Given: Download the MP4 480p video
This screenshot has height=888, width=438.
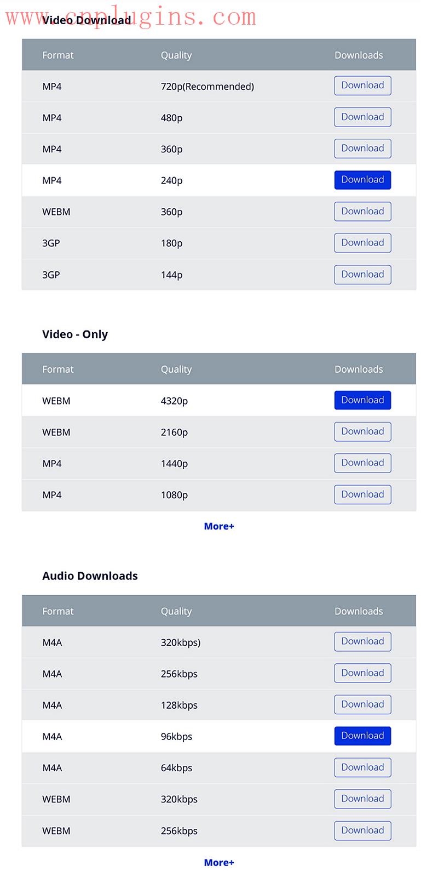Looking at the screenshot, I should (x=362, y=117).
